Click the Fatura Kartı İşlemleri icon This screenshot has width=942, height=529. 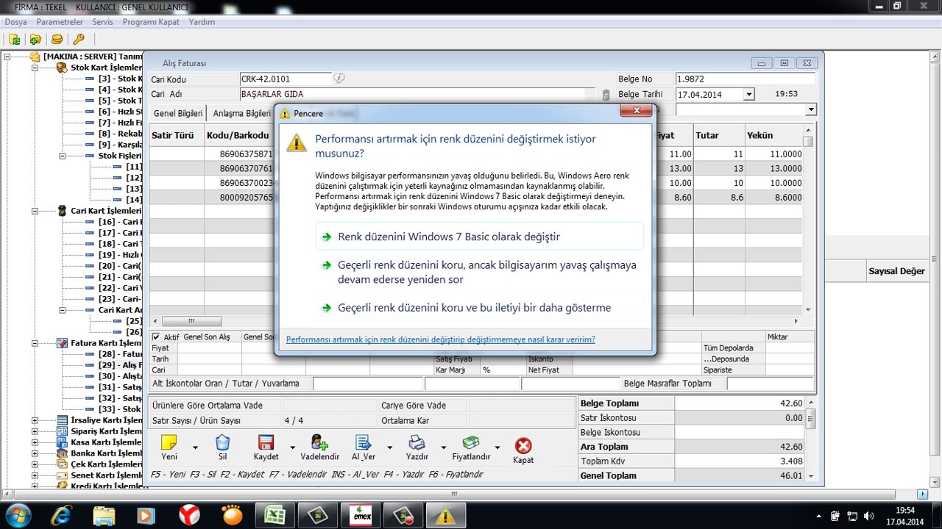tap(62, 343)
